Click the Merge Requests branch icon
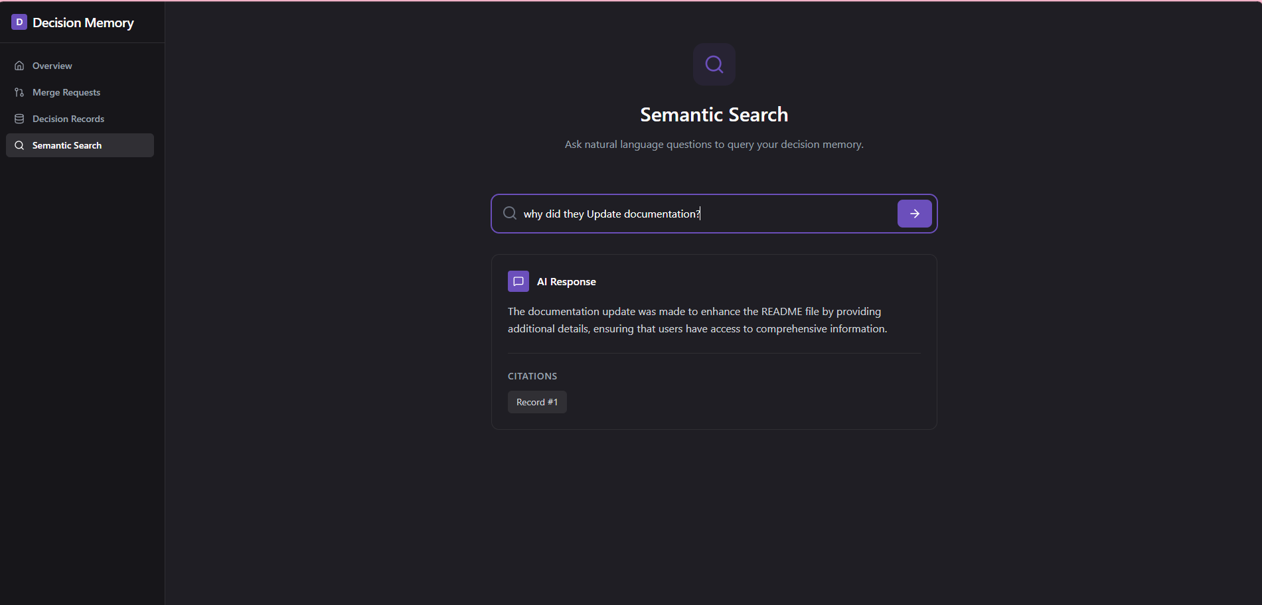Viewport: 1262px width, 605px height. point(19,92)
